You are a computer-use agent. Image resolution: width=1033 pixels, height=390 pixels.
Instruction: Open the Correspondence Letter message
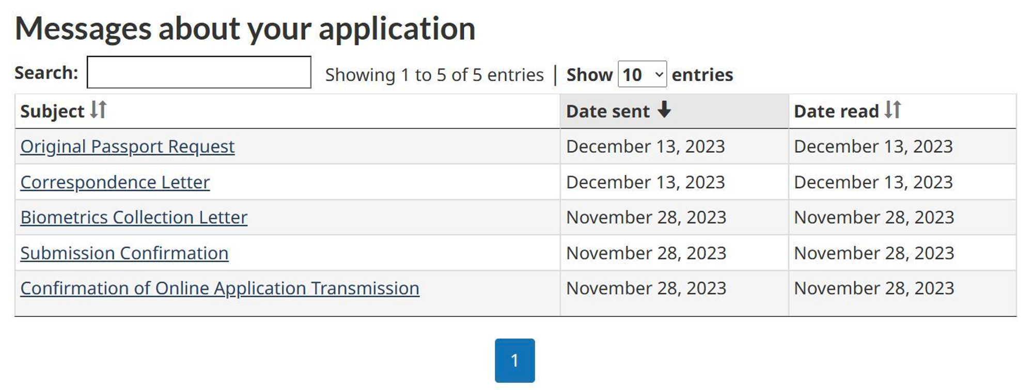tap(115, 182)
